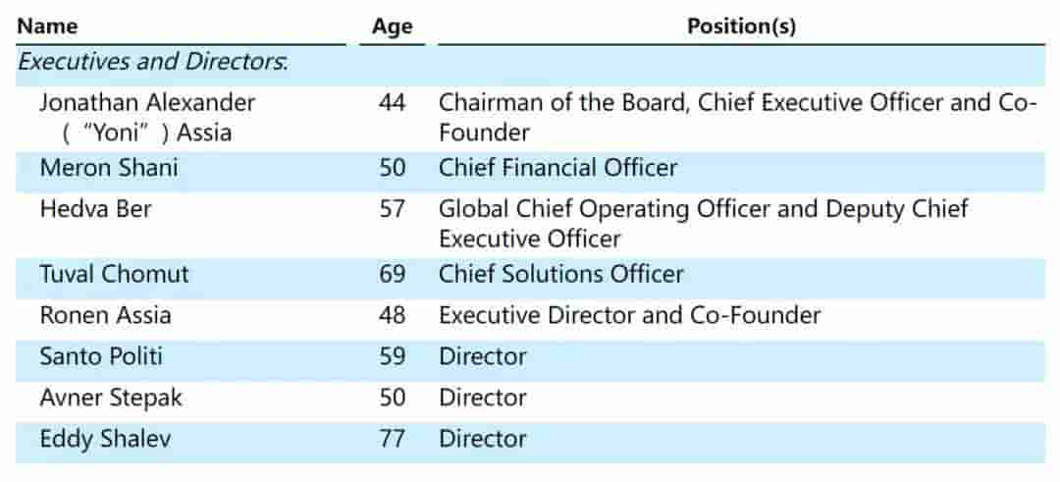Click the Director cell in Santo Politi's row
1060x482 pixels.
point(482,356)
